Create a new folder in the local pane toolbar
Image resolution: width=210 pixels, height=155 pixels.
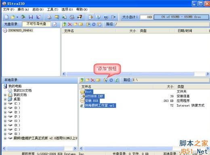(87, 80)
